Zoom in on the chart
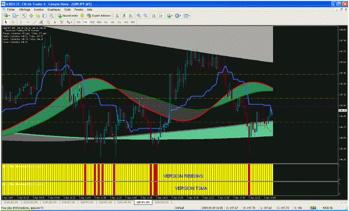 click(138, 16)
